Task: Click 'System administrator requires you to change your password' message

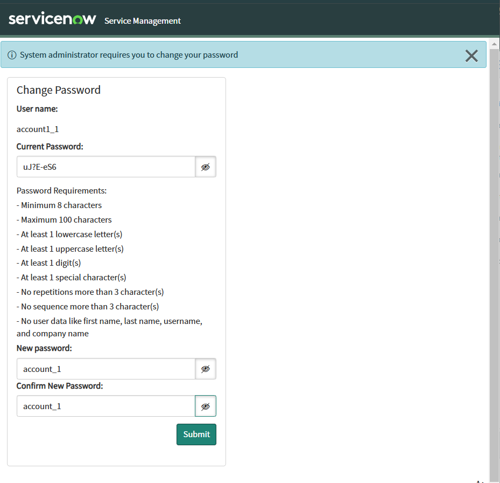Action: (129, 55)
